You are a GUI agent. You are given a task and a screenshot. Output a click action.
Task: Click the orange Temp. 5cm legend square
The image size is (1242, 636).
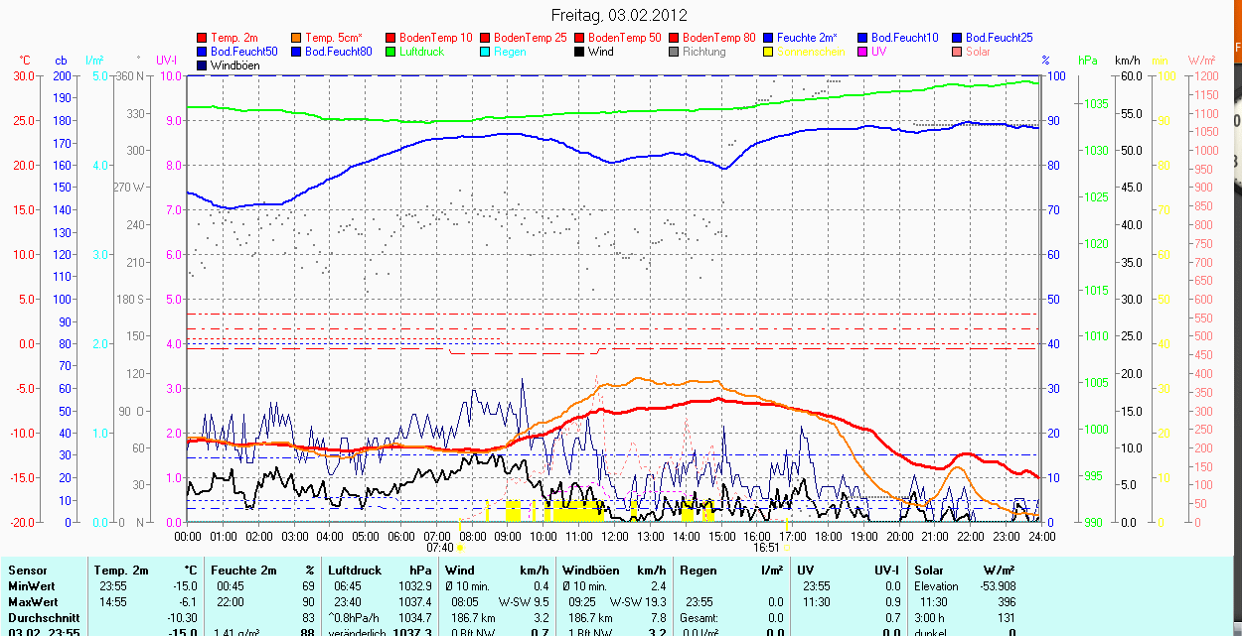[x=297, y=38]
